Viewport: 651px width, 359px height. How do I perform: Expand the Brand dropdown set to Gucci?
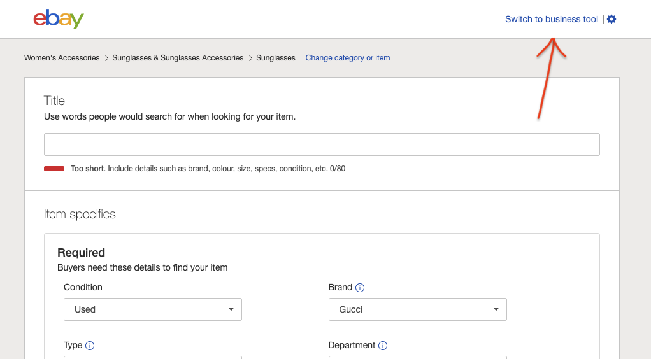[418, 309]
